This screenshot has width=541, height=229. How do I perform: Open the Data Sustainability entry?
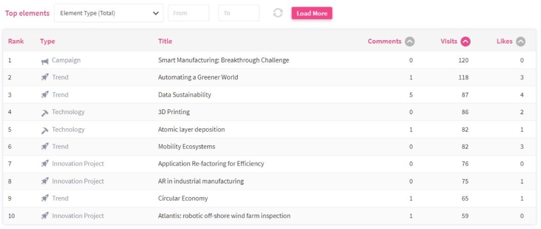(184, 95)
